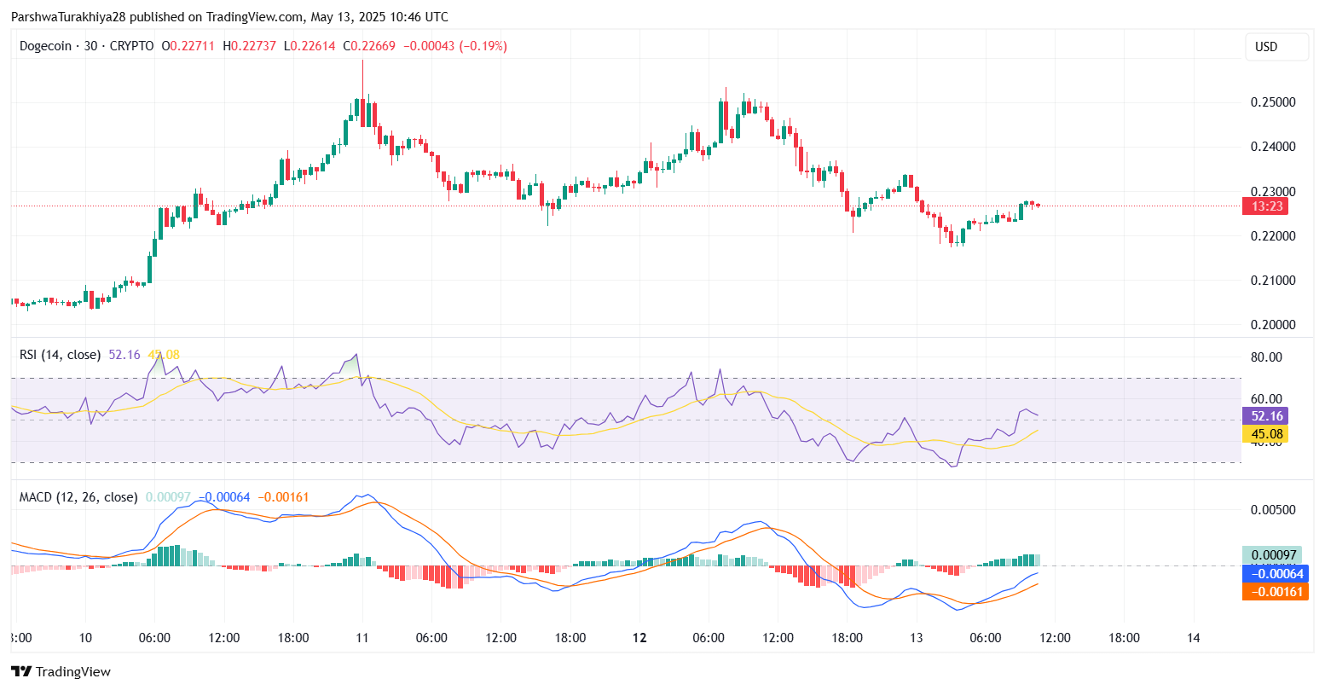Click the 0.20000 price axis label
The image size is (1325, 690).
[1273, 325]
